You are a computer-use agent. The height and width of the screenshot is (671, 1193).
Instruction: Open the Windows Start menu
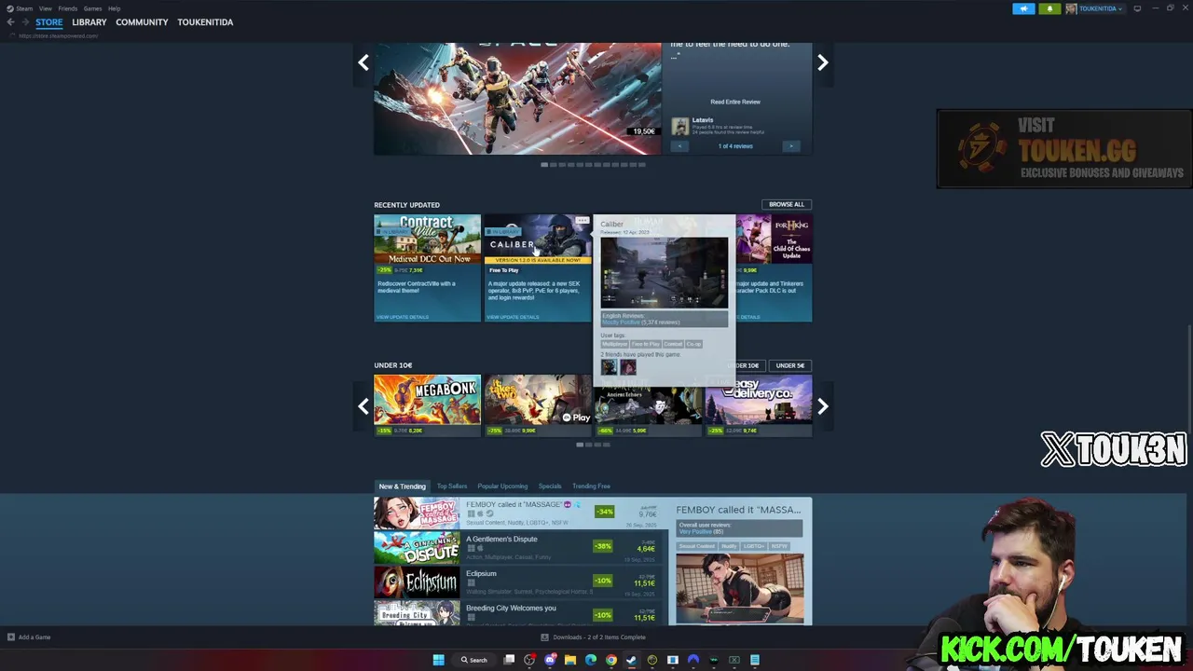(x=438, y=660)
